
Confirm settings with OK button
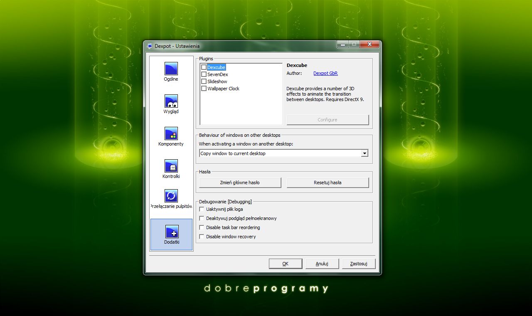pos(285,264)
